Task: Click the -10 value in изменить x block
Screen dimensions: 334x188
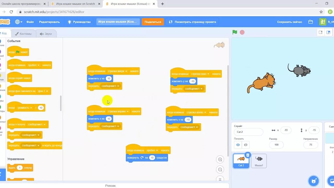Action: [188, 120]
